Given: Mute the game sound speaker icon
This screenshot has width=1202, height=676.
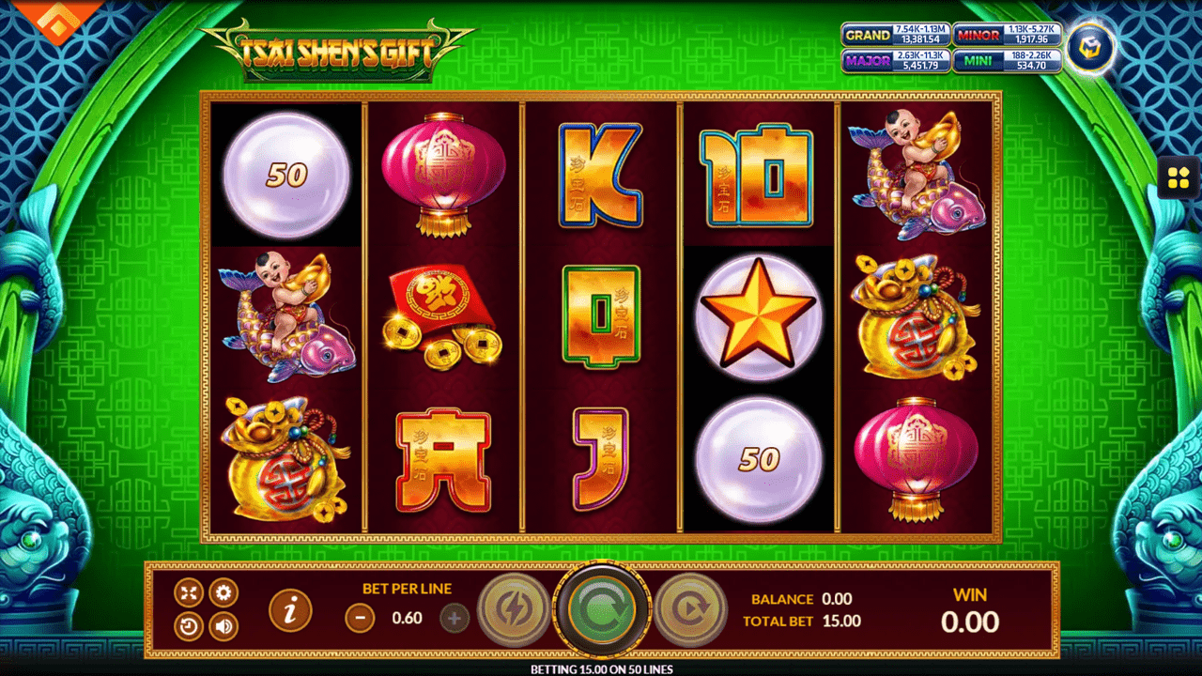Looking at the screenshot, I should (223, 626).
